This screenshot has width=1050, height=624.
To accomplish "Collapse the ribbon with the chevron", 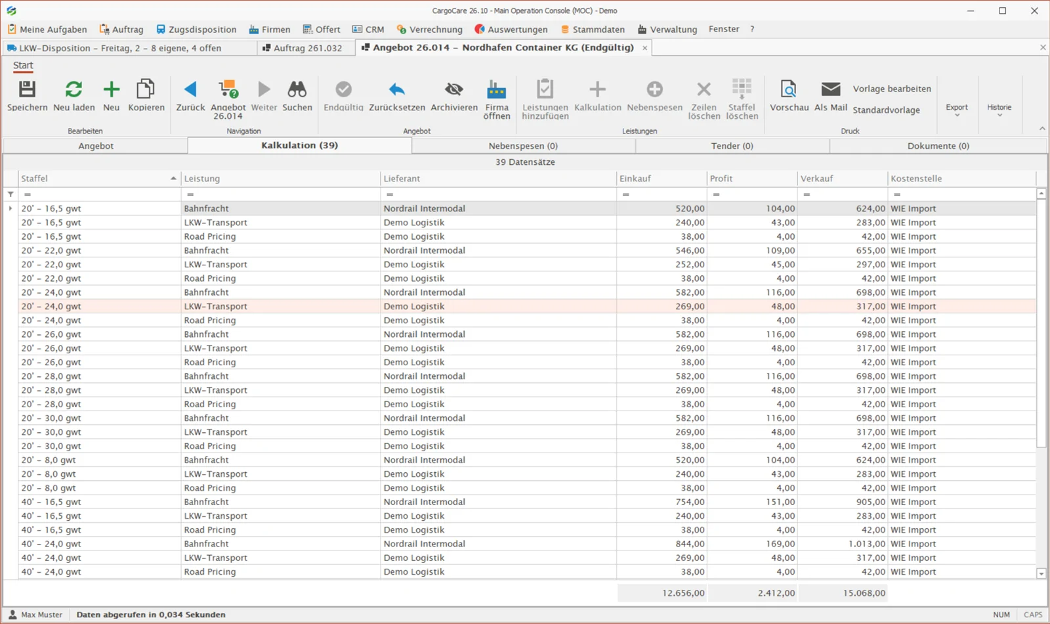I will click(x=1042, y=129).
